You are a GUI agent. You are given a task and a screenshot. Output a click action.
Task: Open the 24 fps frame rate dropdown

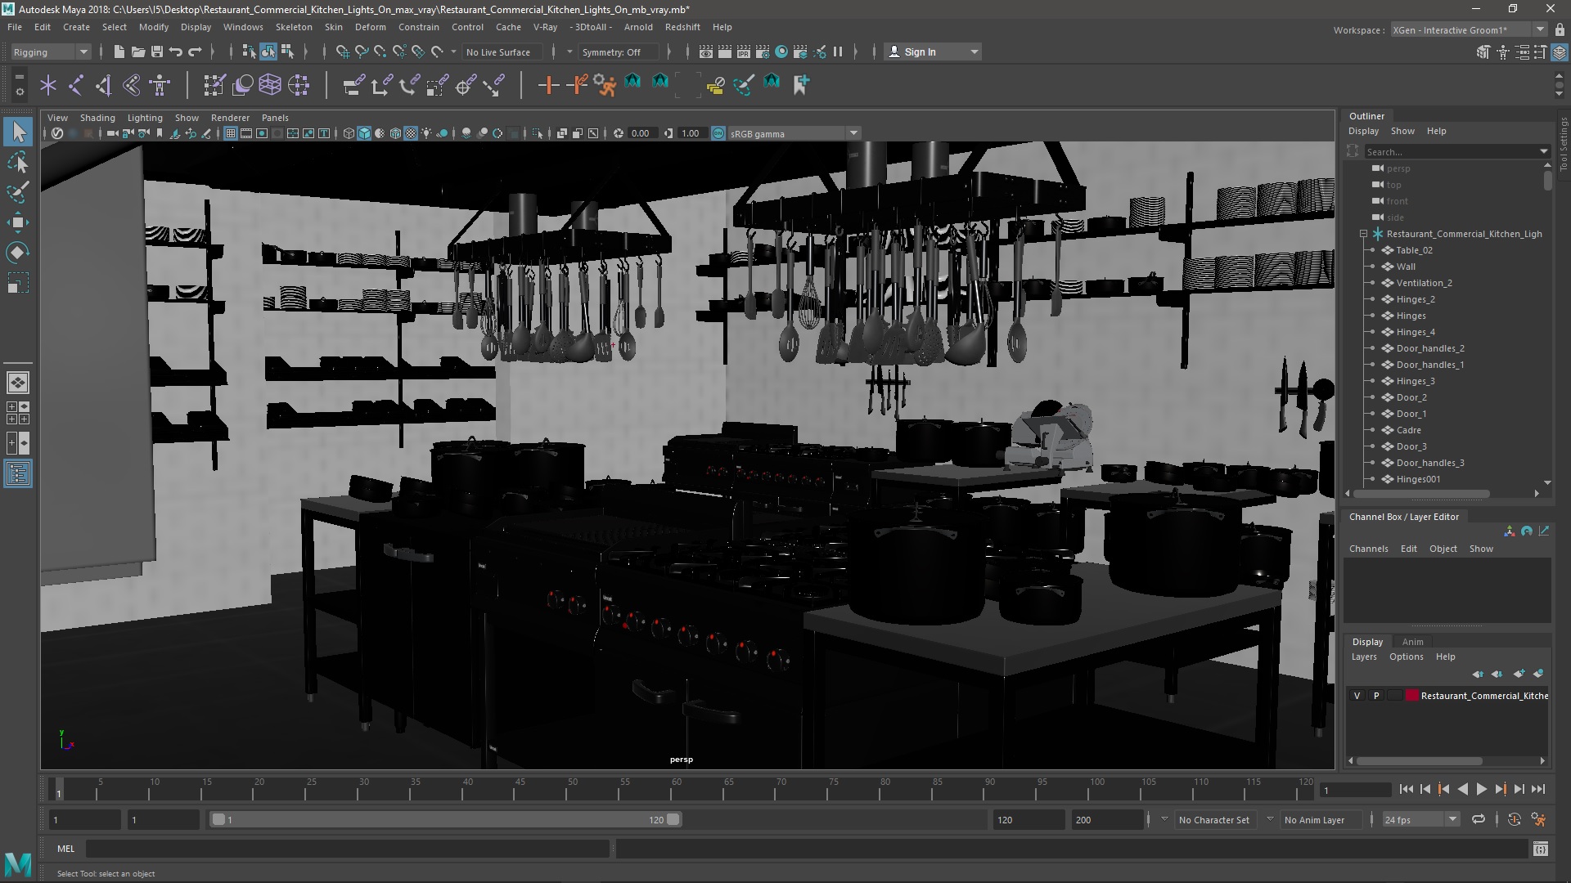tap(1420, 819)
